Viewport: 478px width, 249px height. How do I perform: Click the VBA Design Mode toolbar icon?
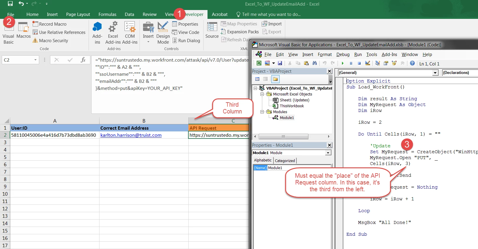pos(368,63)
